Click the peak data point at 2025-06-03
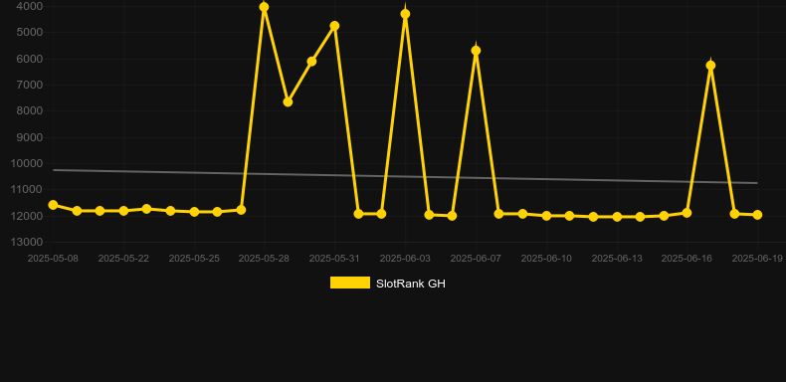This screenshot has width=786, height=382. [405, 14]
